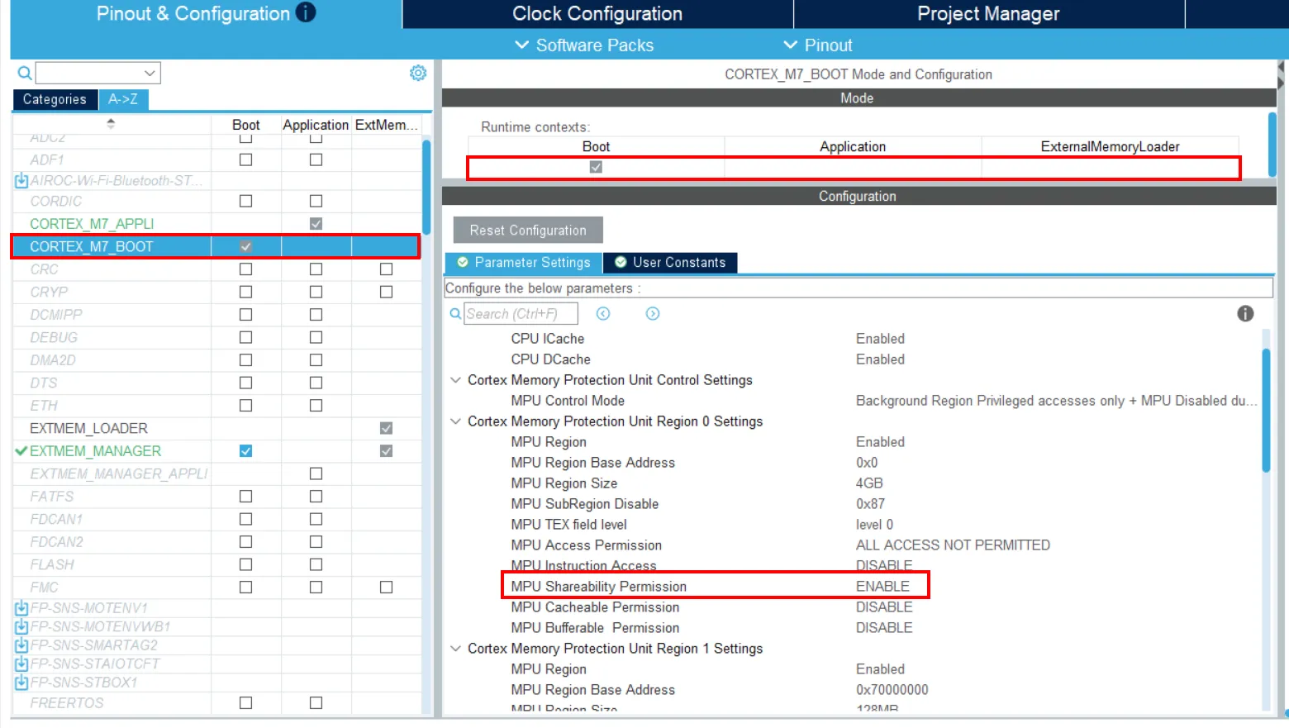
Task: Go to next search result arrow
Action: tap(653, 313)
